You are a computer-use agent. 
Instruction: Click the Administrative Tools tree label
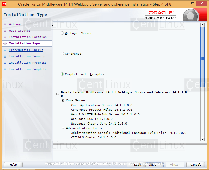point(84,128)
